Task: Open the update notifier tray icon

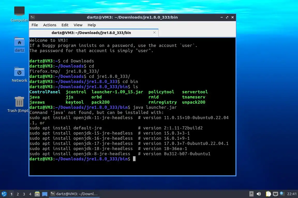Action: (x=282, y=194)
